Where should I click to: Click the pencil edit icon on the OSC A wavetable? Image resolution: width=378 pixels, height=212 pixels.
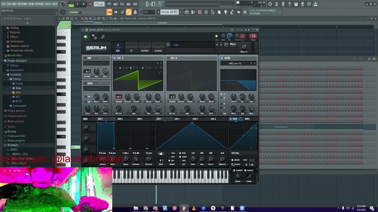coord(160,72)
